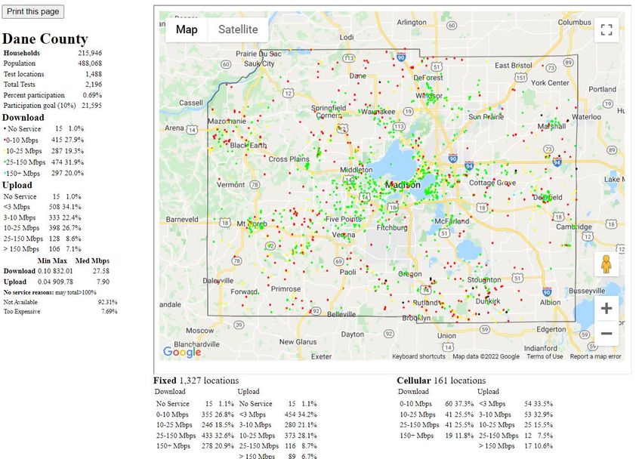Click the Madison label on the map
The height and width of the screenshot is (459, 642).
(403, 185)
